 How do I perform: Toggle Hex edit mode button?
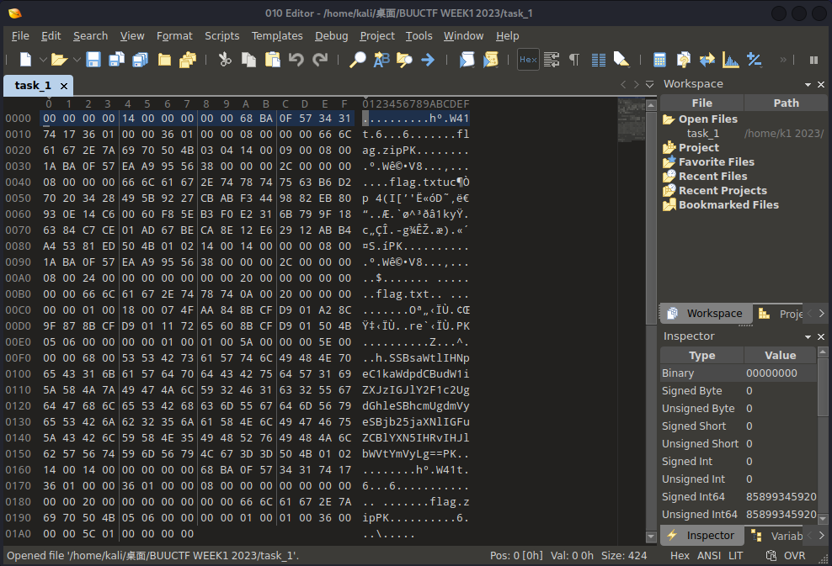point(528,60)
